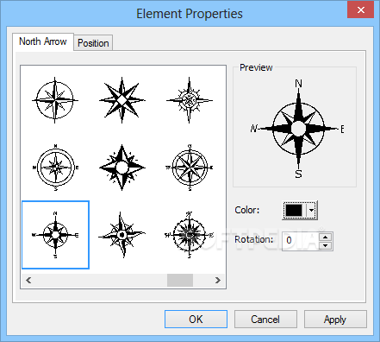The image size is (380, 342).
Task: Click the gallery horizontal scrollbar thumb
Action: tap(180, 280)
